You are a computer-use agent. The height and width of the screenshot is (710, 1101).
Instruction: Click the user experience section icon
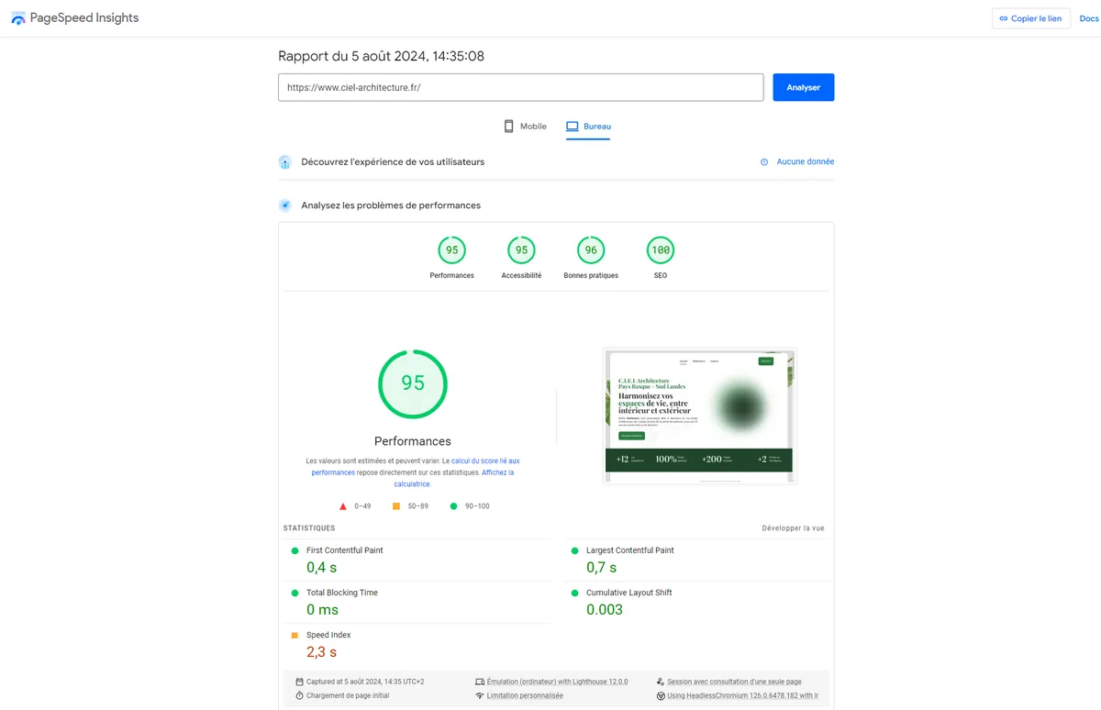coord(284,162)
